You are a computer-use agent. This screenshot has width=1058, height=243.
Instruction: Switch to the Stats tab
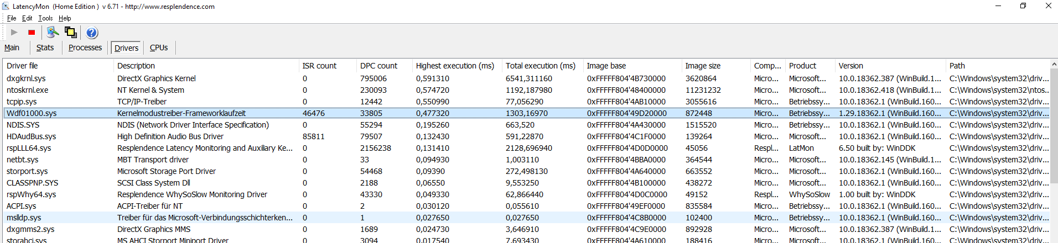point(45,47)
